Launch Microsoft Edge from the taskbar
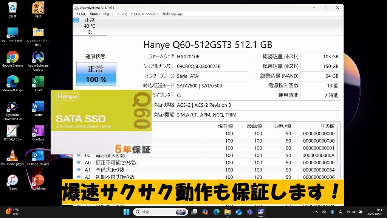387x218 pixels. pos(217,212)
